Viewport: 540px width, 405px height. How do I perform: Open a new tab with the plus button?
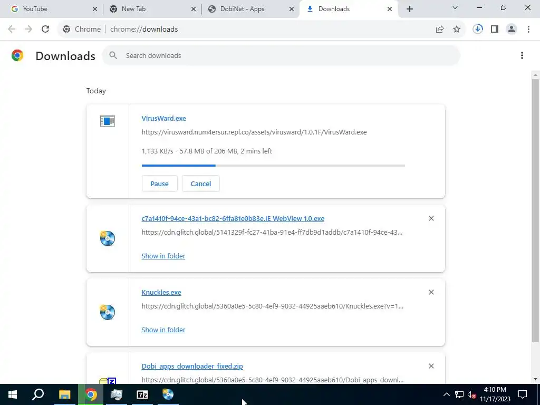[x=409, y=9]
